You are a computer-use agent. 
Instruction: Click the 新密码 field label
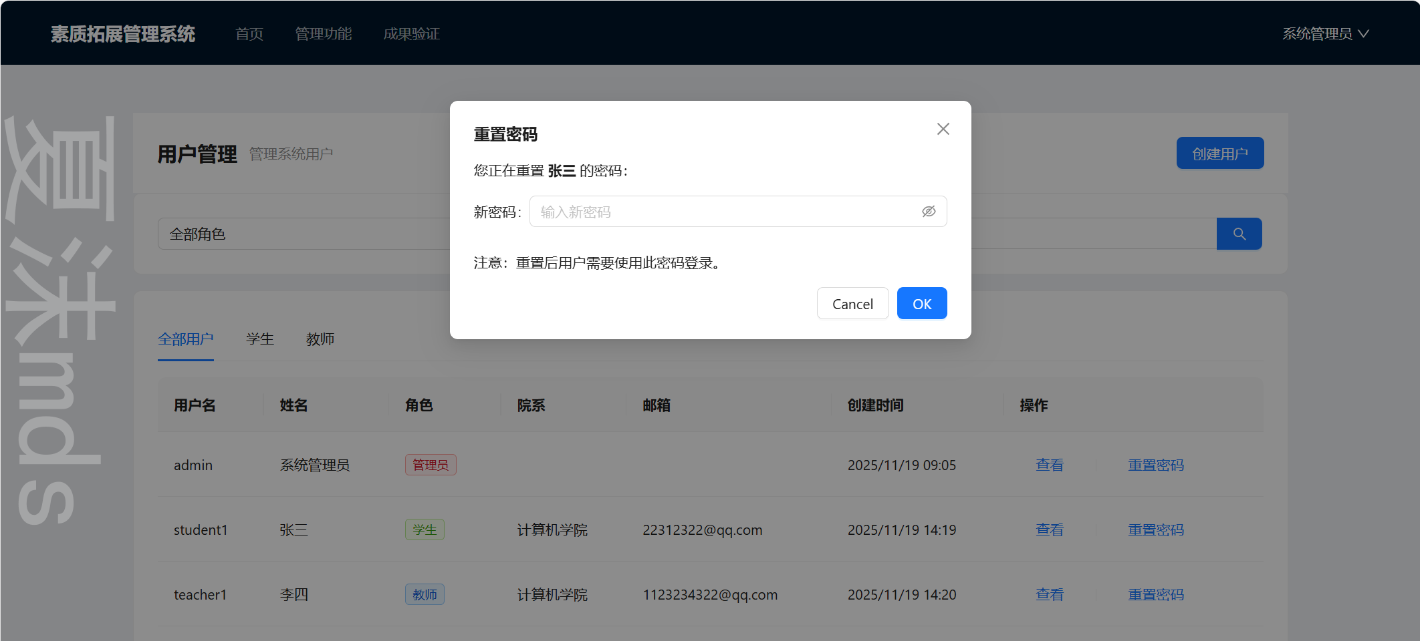pyautogui.click(x=497, y=212)
